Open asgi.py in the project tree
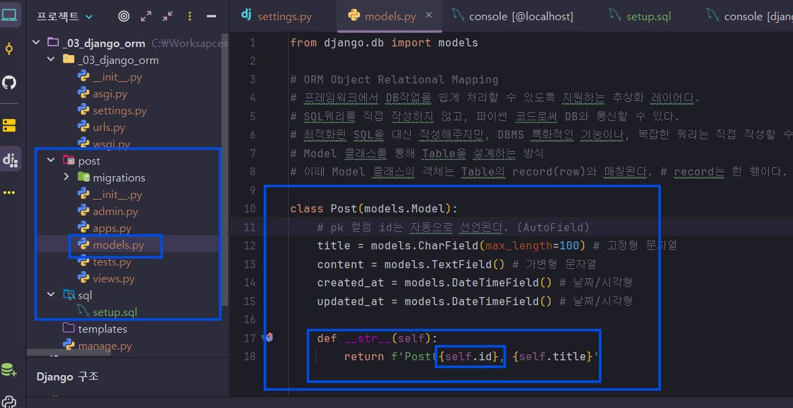Image resolution: width=793 pixels, height=408 pixels. [x=102, y=93]
